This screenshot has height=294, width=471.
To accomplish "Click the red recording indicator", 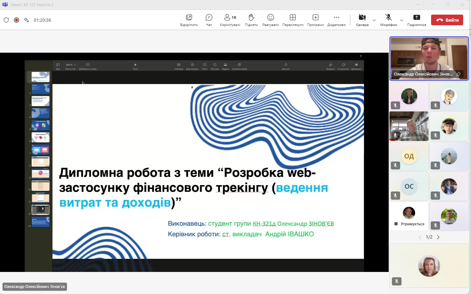I will pyautogui.click(x=16, y=20).
